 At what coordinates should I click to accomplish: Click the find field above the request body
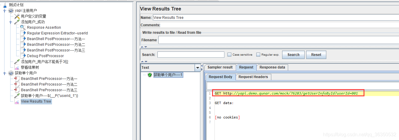(x=303, y=86)
